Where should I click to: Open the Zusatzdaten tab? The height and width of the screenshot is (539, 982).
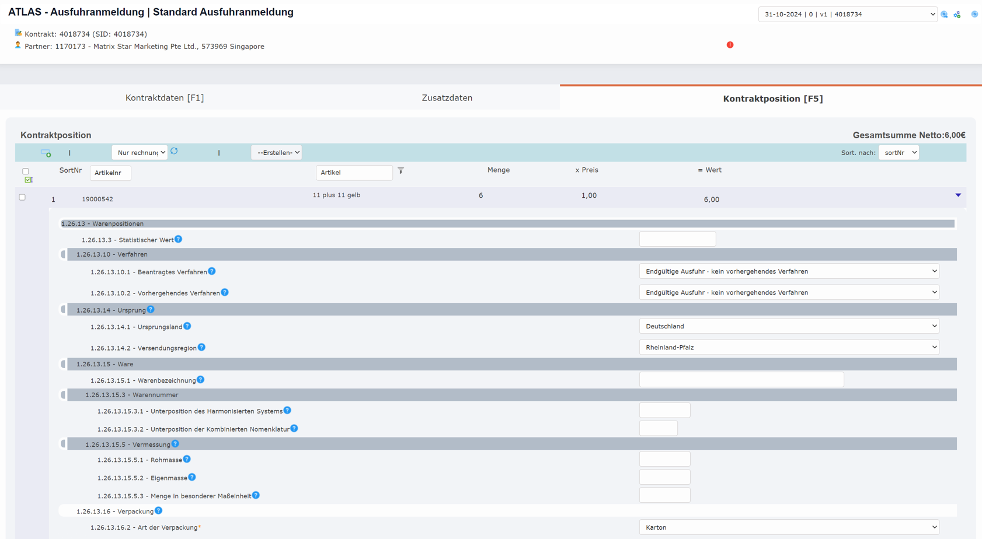point(447,98)
